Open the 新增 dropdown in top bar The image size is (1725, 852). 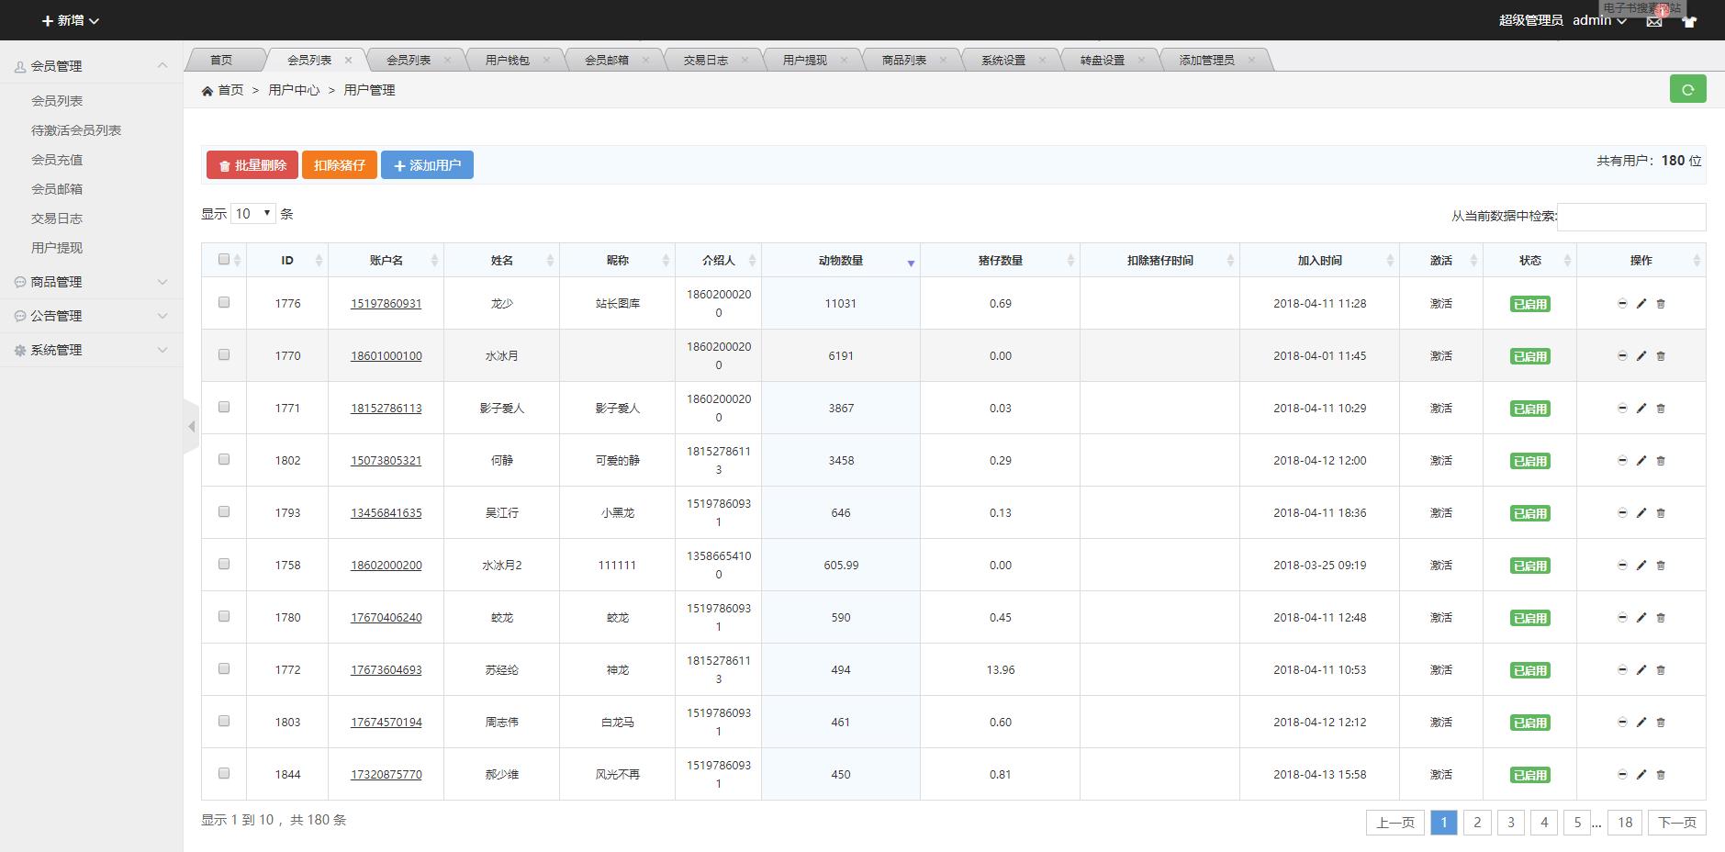click(71, 20)
